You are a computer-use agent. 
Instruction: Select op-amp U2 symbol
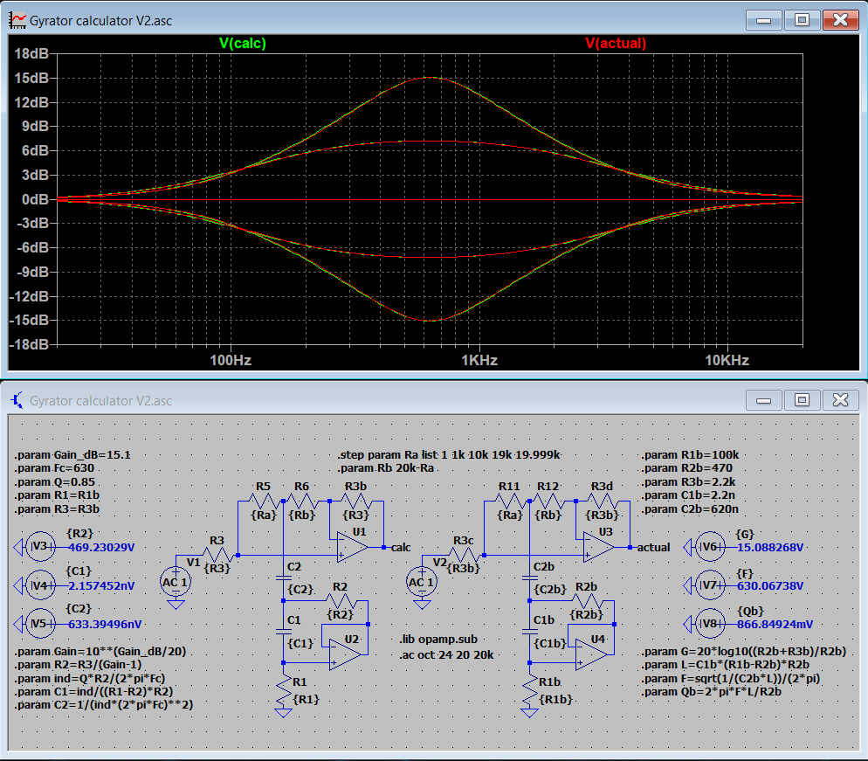344,654
